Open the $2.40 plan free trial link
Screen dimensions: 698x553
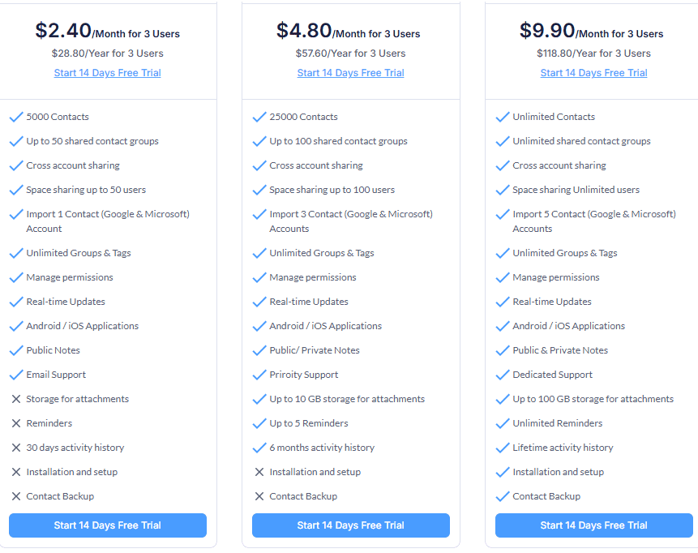[x=107, y=72]
